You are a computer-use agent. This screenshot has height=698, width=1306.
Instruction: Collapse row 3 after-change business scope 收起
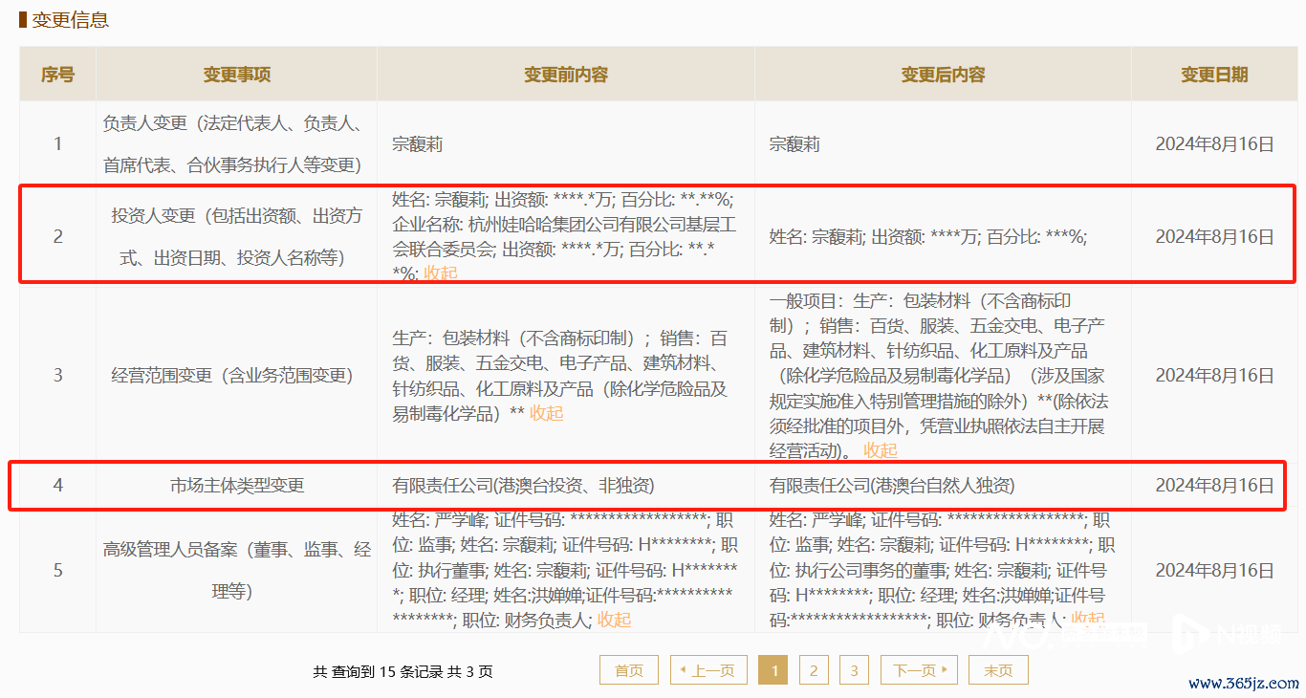tap(881, 450)
